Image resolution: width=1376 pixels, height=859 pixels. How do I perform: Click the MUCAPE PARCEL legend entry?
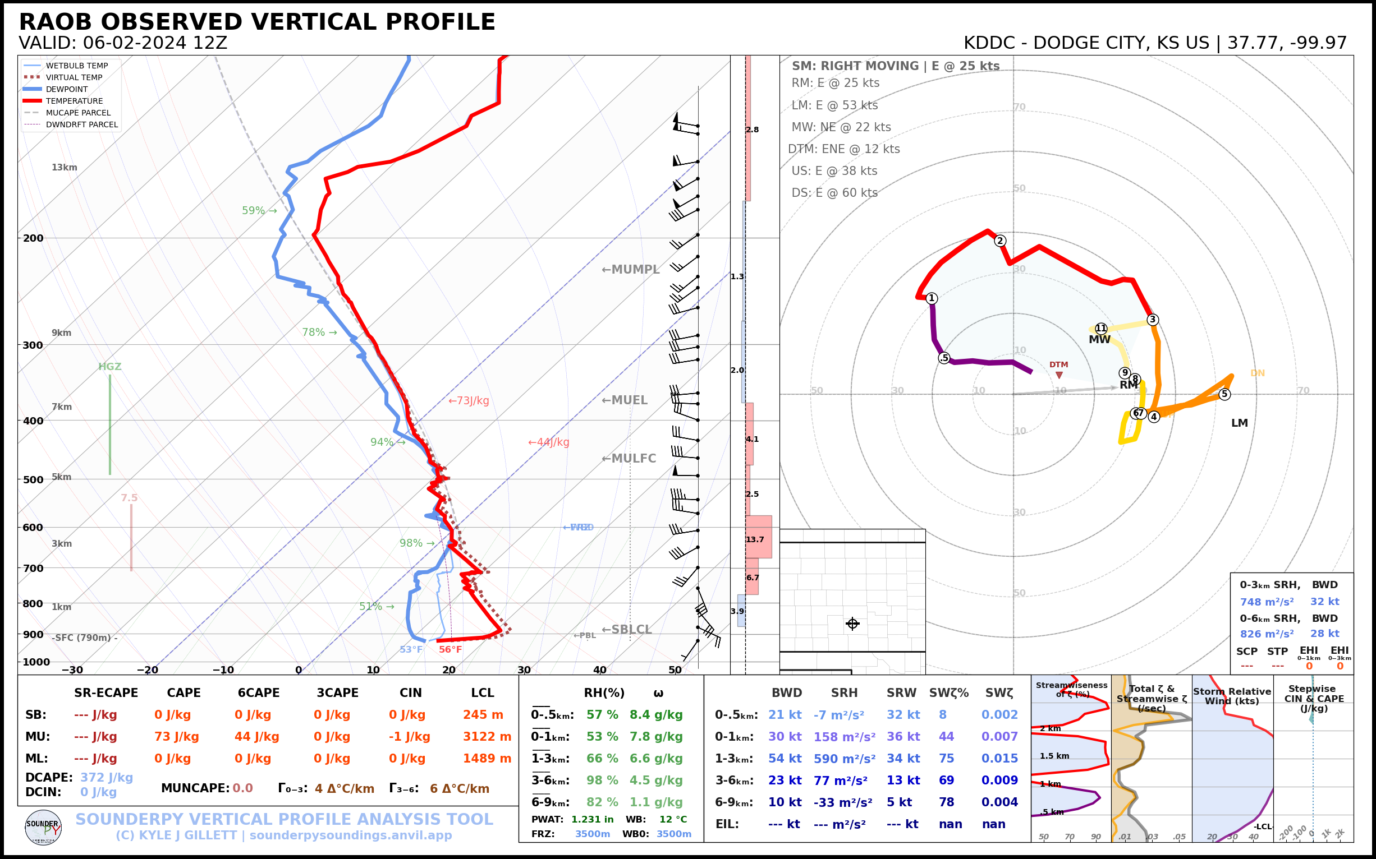point(78,113)
